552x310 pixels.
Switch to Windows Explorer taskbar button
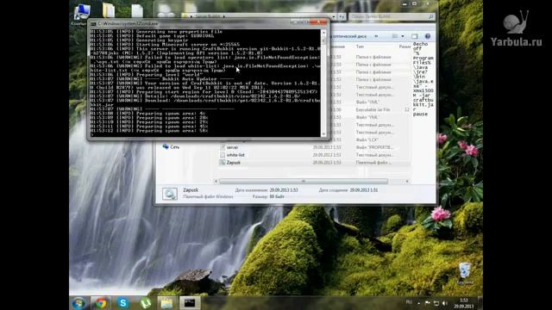click(166, 303)
